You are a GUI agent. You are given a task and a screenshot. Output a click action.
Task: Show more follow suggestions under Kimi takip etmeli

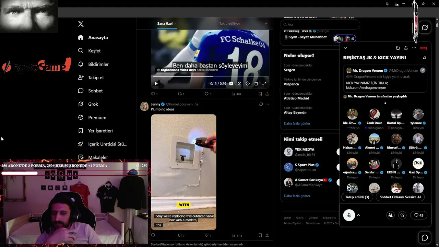pos(297,196)
